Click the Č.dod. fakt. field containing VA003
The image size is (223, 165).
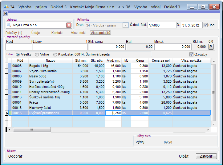click(x=161, y=25)
